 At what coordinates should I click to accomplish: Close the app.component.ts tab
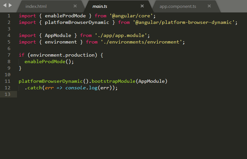209,6
